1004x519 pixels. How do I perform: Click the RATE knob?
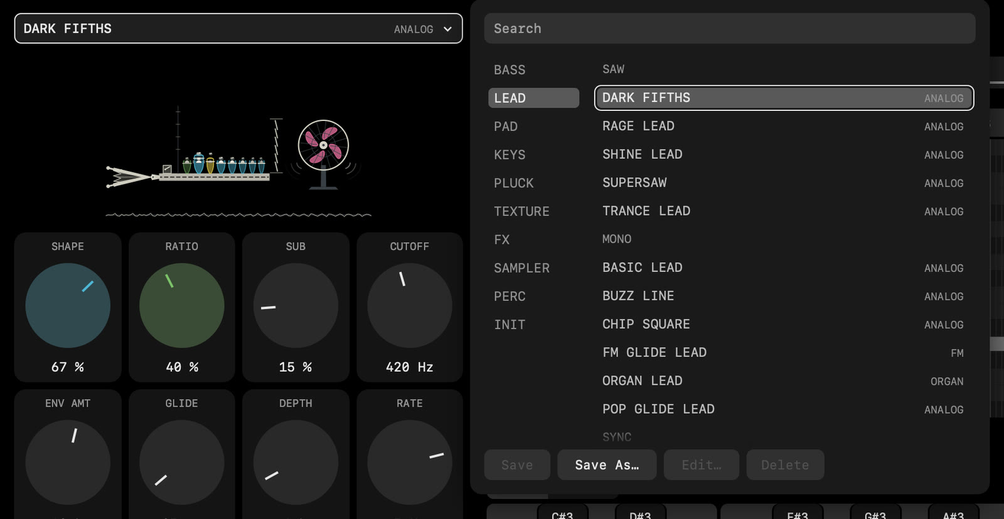(410, 463)
